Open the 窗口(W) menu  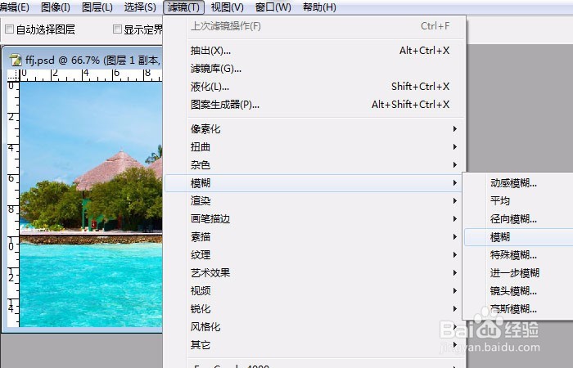(273, 7)
